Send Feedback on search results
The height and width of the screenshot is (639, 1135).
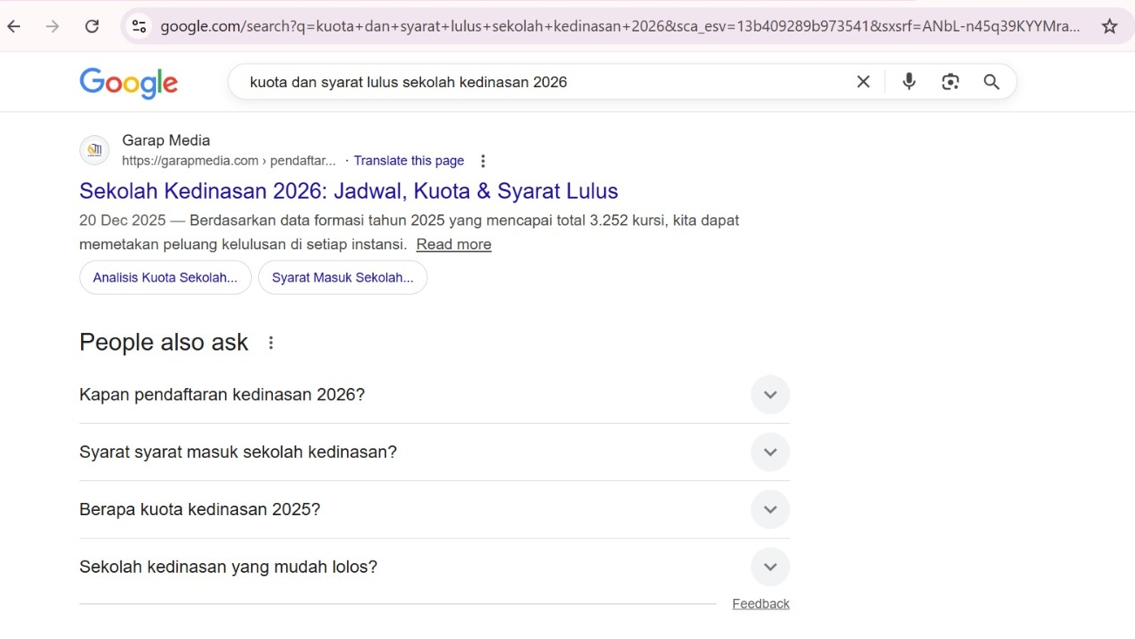(760, 602)
